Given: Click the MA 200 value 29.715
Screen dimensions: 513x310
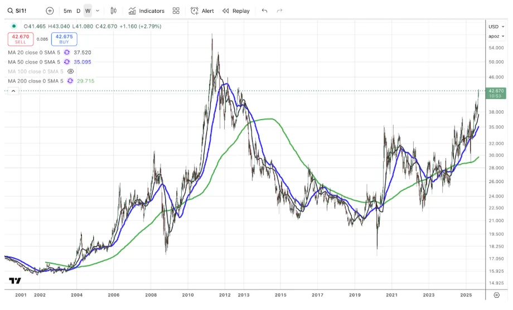Looking at the screenshot, I should (x=86, y=81).
